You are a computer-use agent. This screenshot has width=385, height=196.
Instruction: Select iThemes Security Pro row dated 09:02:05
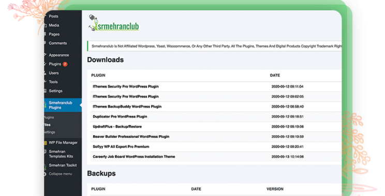(x=216, y=96)
